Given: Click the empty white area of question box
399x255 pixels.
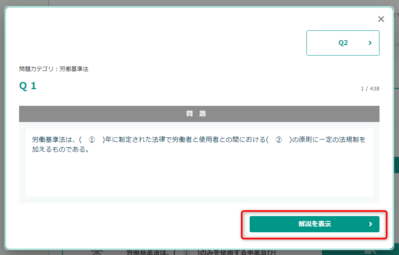Looking at the screenshot, I should (x=199, y=176).
